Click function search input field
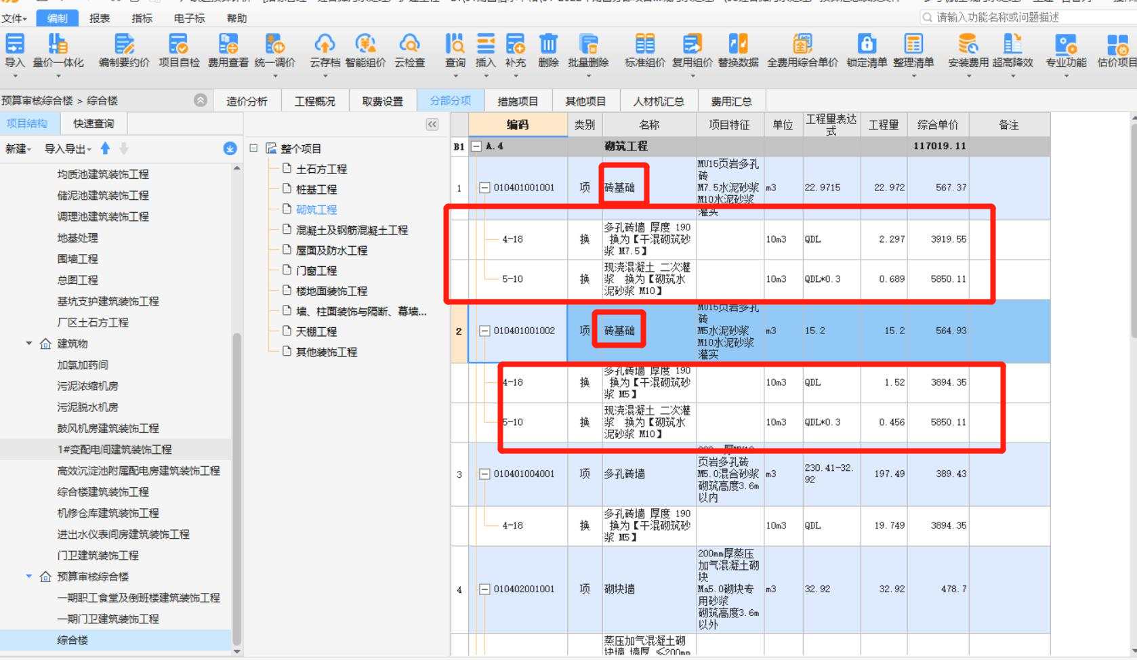The height and width of the screenshot is (660, 1137). click(1030, 18)
